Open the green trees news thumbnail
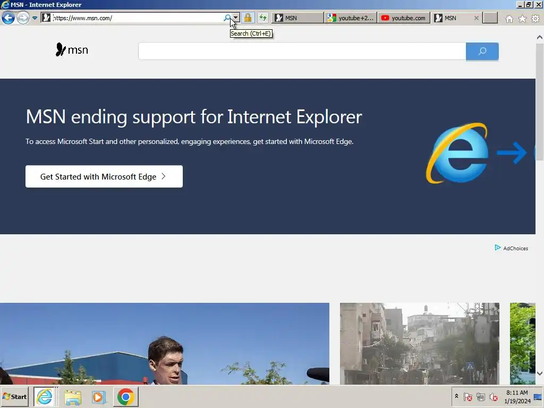544x408 pixels. (523, 344)
